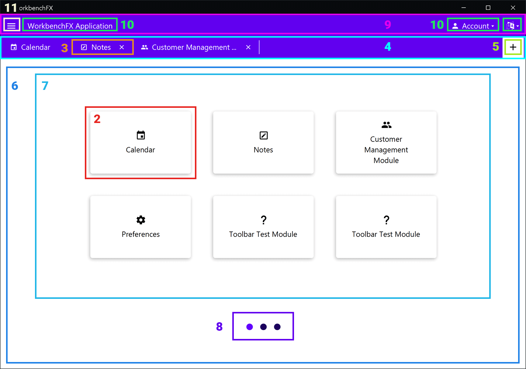Open the Account dropdown menu
The image size is (526, 369).
(473, 26)
